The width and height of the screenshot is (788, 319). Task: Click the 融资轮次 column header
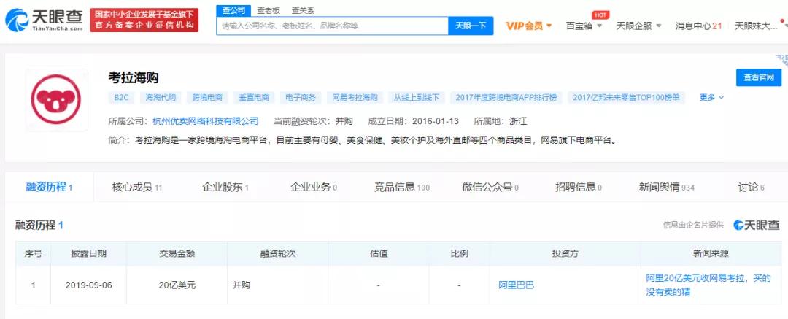pos(277,254)
